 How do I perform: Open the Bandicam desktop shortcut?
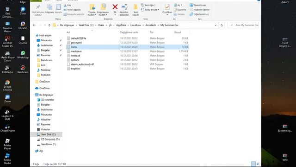pyautogui.click(x=23, y=69)
